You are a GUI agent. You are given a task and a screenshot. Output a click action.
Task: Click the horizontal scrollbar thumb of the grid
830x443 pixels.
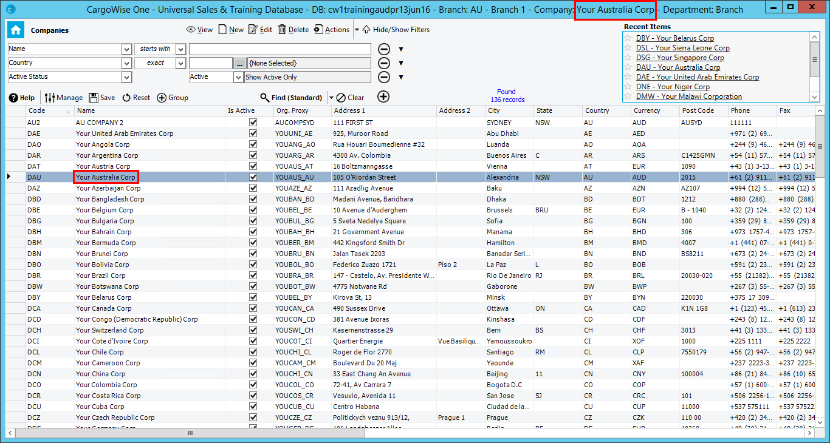pyautogui.click(x=190, y=433)
